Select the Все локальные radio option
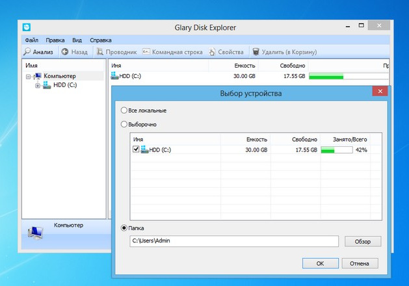The width and height of the screenshot is (409, 286). tap(124, 110)
